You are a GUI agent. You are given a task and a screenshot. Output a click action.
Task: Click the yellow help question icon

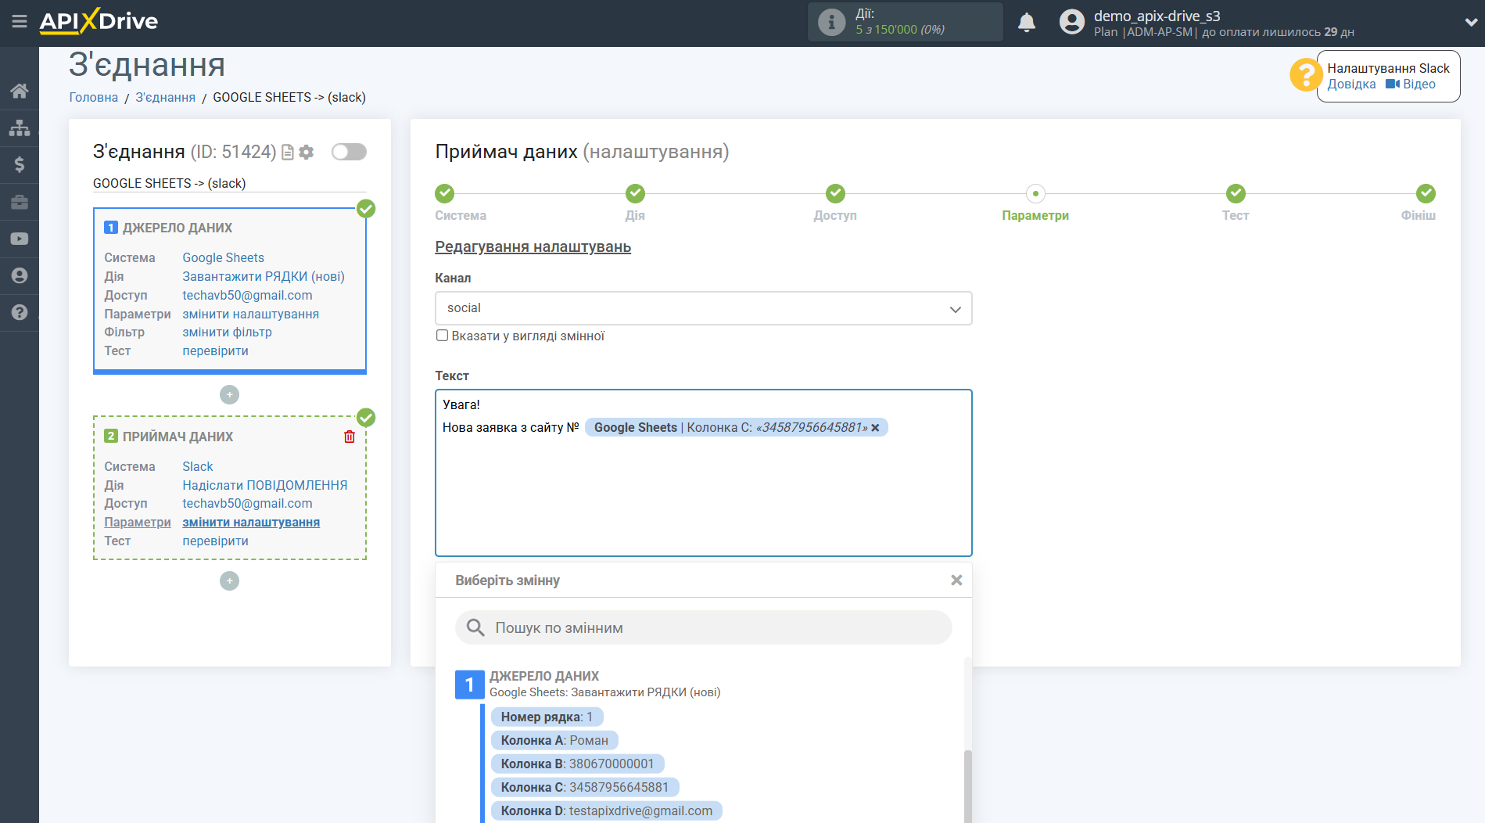click(1305, 75)
